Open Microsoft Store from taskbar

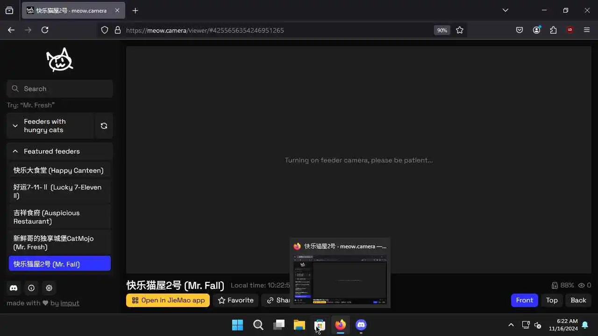coord(320,325)
